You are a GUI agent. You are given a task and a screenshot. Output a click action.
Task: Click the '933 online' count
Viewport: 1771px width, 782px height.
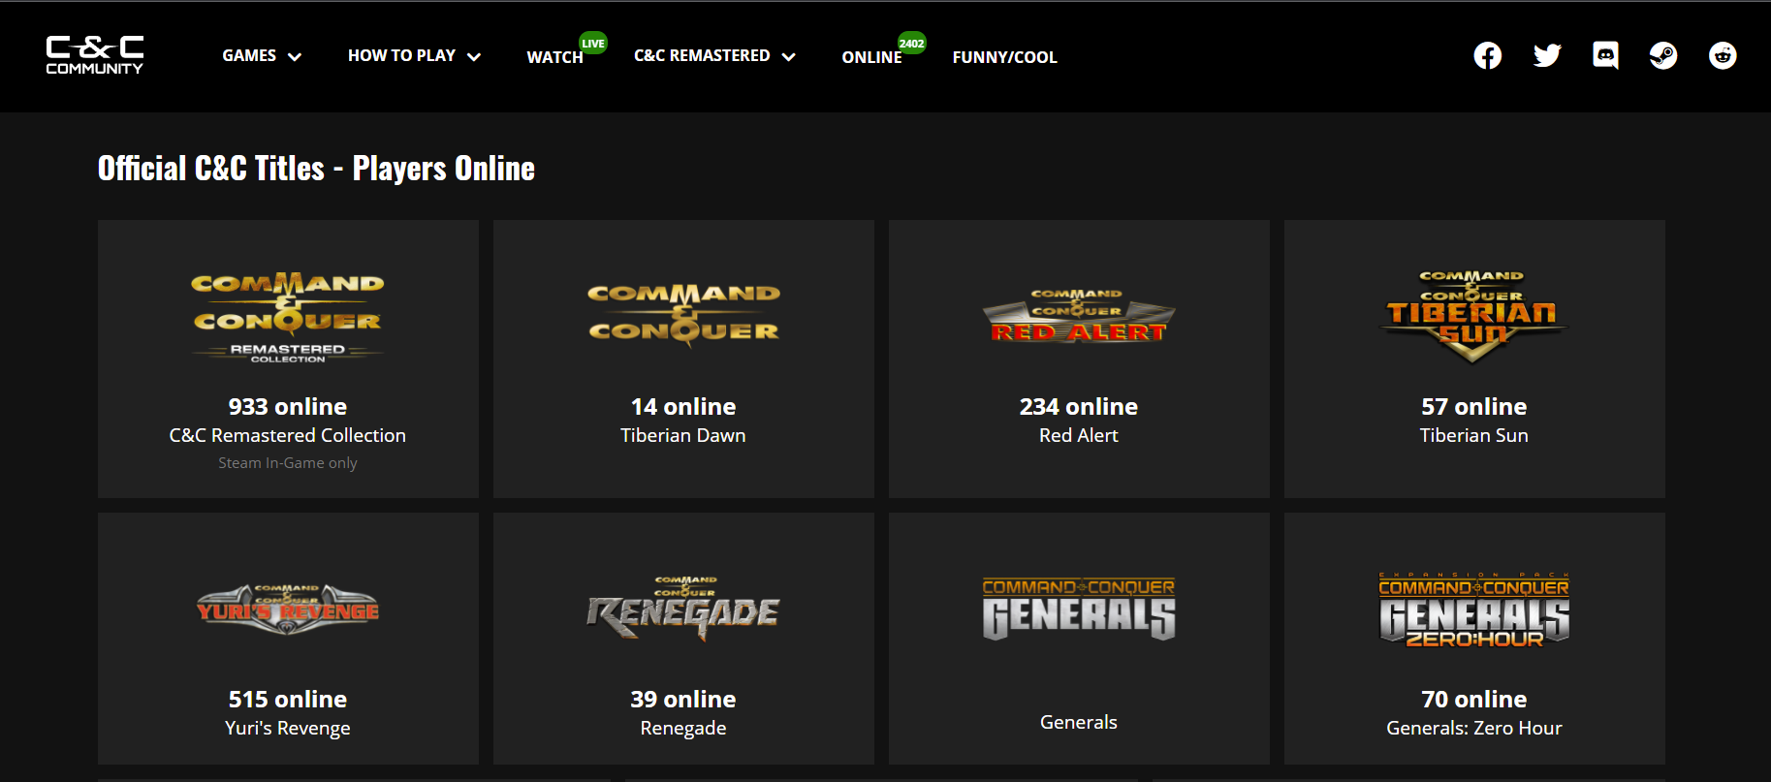[288, 406]
